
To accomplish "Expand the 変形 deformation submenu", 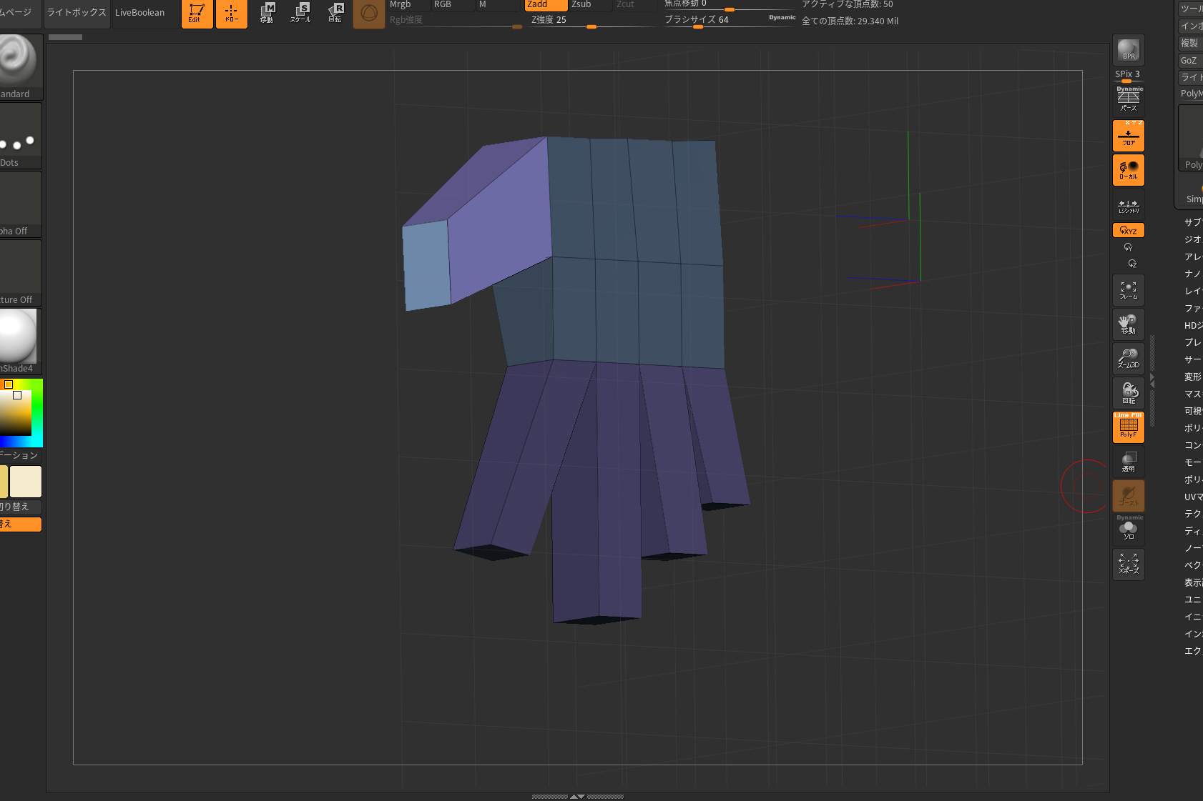I will point(1193,377).
